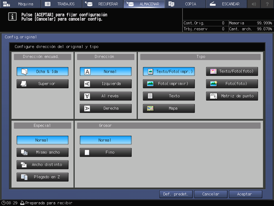The width and height of the screenshot is (274, 206).
Task: Select Ancho distinto special option
Action: click(x=42, y=165)
